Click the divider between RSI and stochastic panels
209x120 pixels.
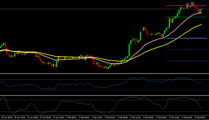pos(104,95)
